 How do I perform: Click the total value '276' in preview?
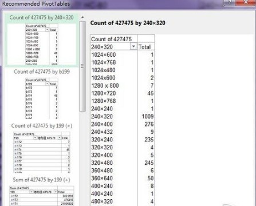[149, 124]
